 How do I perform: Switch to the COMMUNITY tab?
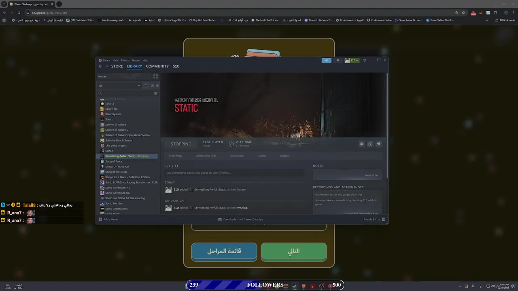pos(157,66)
